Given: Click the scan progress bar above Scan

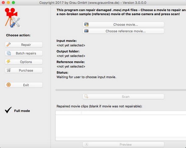Looking at the screenshot, I should (x=121, y=90).
